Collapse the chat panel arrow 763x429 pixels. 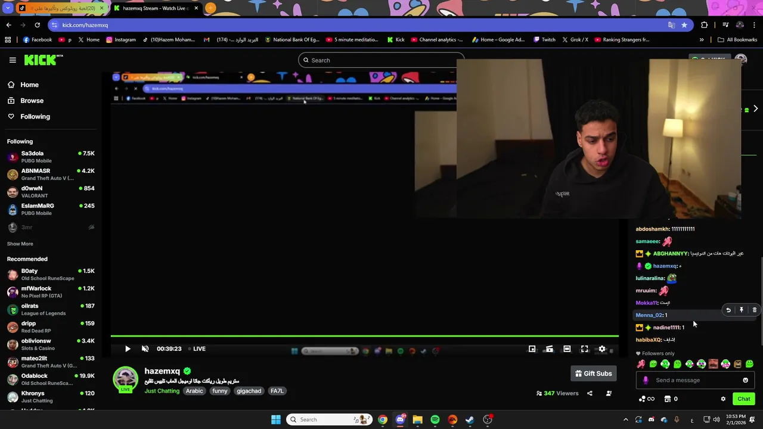(755, 109)
